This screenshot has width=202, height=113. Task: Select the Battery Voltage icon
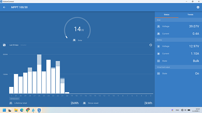[x=159, y=46]
